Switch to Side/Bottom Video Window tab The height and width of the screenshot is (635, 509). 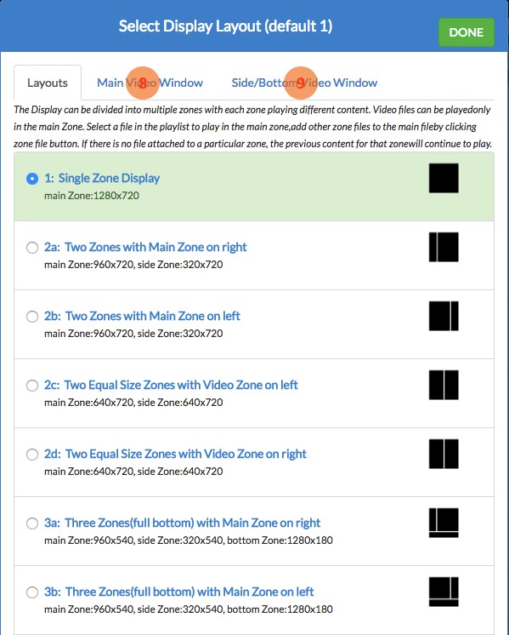click(304, 83)
